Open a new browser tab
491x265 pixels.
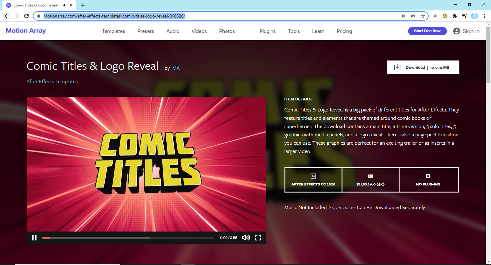click(x=83, y=5)
